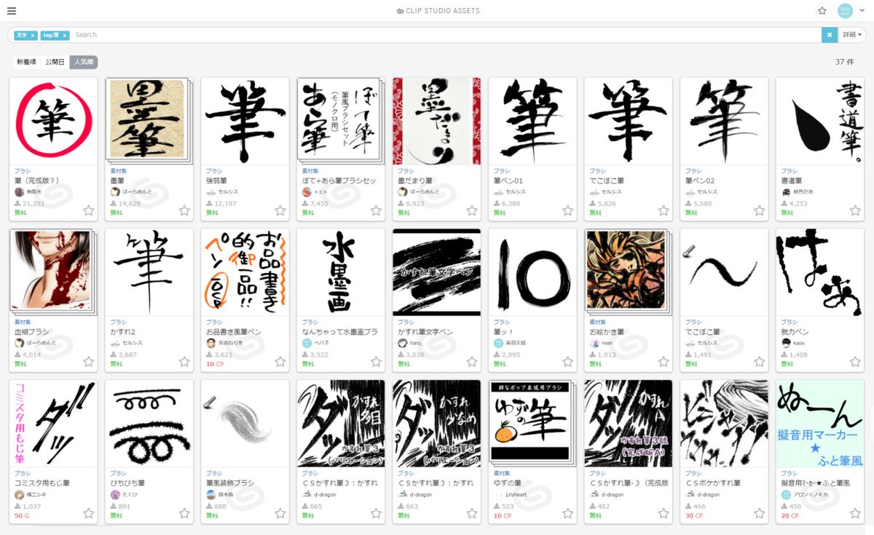Open 筆（完成版？） red circle thumbnail
874x535 pixels.
point(53,121)
